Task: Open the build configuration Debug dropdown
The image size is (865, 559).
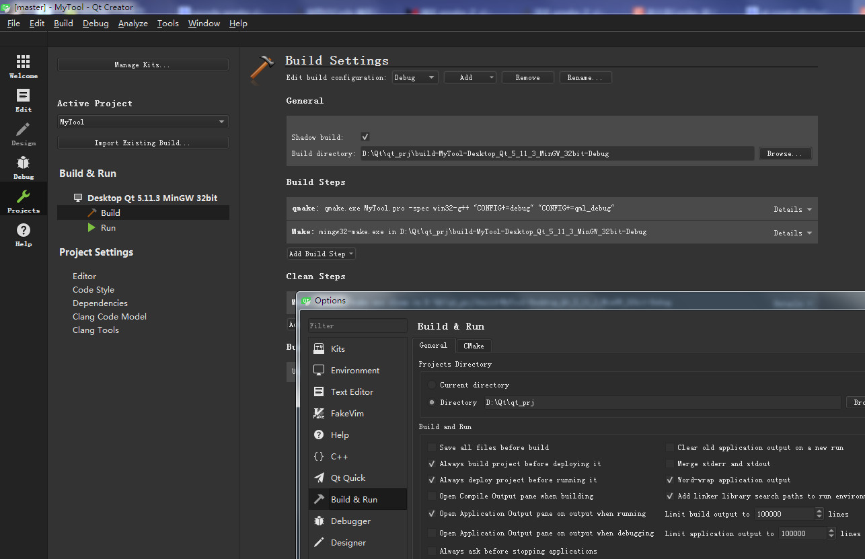Action: (x=415, y=77)
